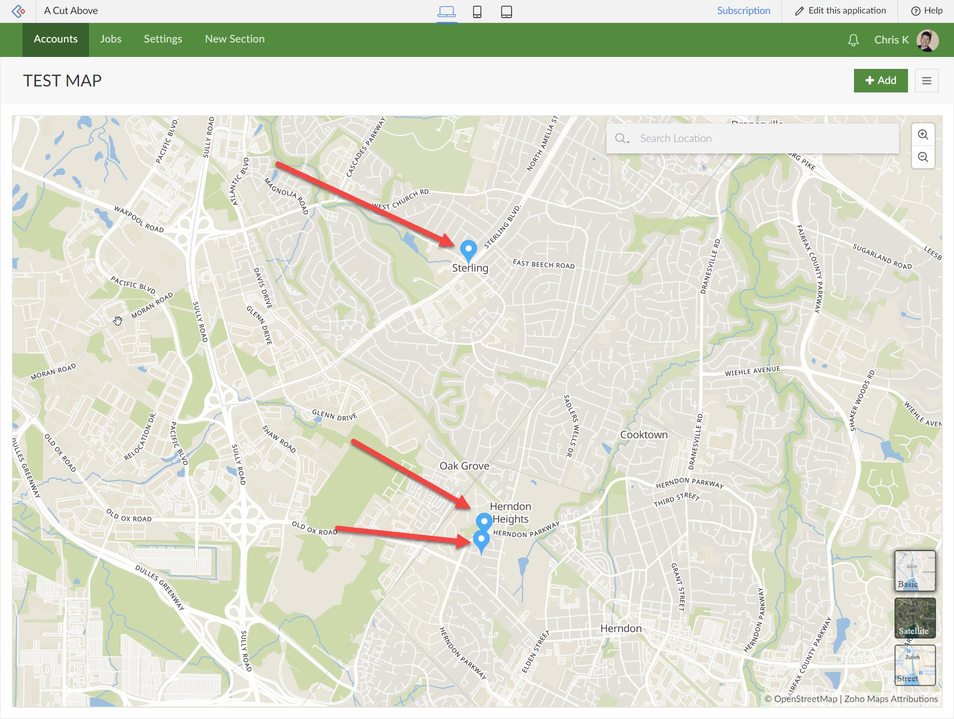Click the green Add button
954x719 pixels.
point(880,80)
